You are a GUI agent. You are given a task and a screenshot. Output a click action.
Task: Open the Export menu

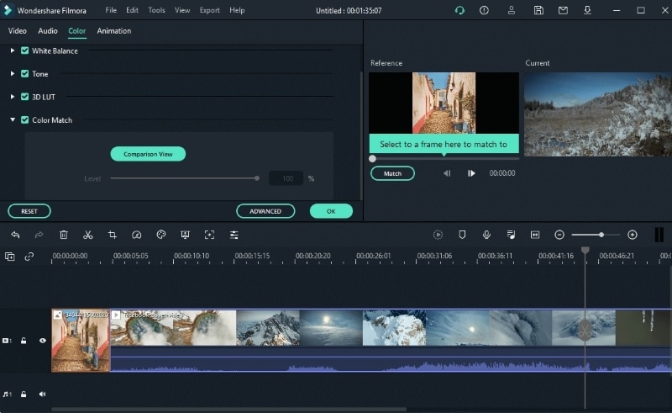pos(209,10)
